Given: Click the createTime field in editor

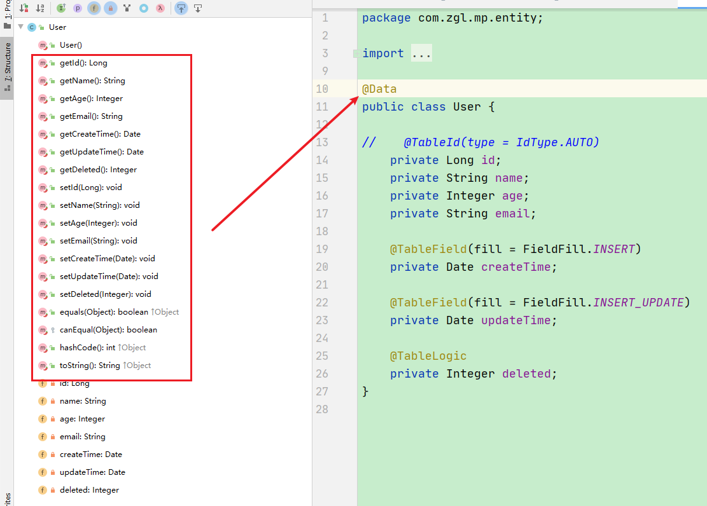Looking at the screenshot, I should (x=516, y=267).
